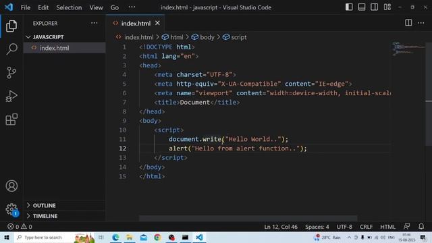Open errors and warnings status item
This screenshot has height=243, width=432.
click(20, 227)
